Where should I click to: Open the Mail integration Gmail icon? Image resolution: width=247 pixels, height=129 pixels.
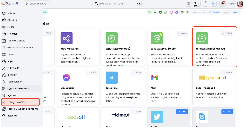[x=154, y=78]
